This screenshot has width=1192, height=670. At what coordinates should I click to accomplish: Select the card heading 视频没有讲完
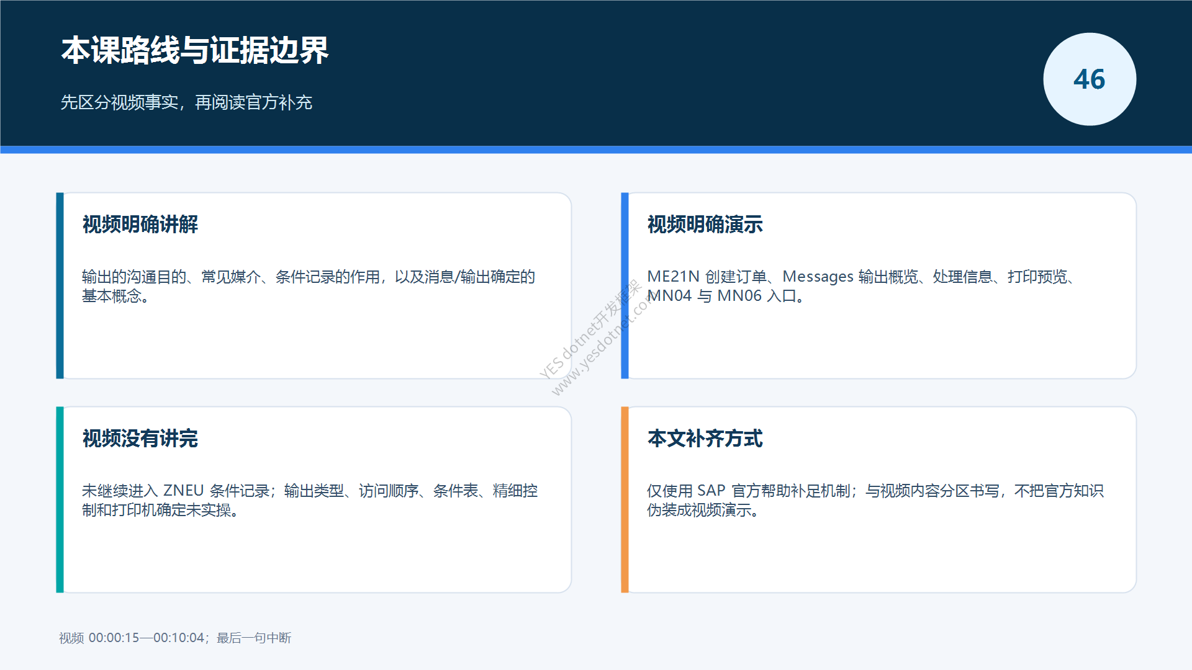click(x=140, y=438)
